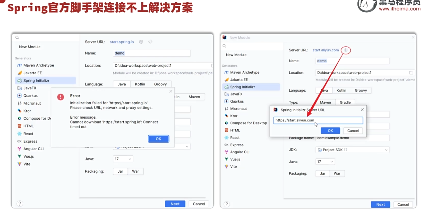
Task: Click the red error icon in Error dialog
Action: pos(61,97)
